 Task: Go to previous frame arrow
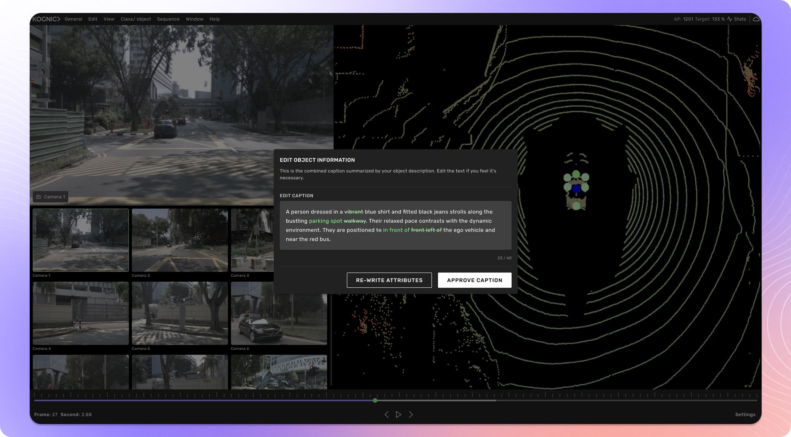point(387,415)
